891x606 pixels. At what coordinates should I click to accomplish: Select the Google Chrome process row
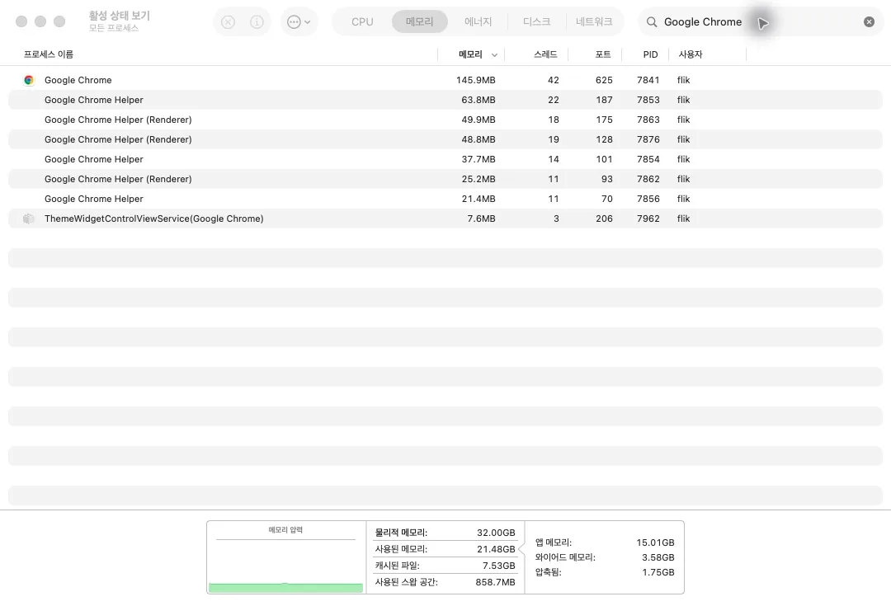point(445,80)
